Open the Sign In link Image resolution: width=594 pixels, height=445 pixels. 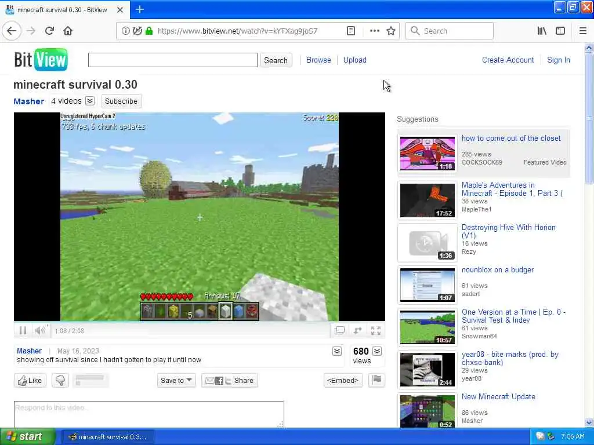[x=559, y=60]
